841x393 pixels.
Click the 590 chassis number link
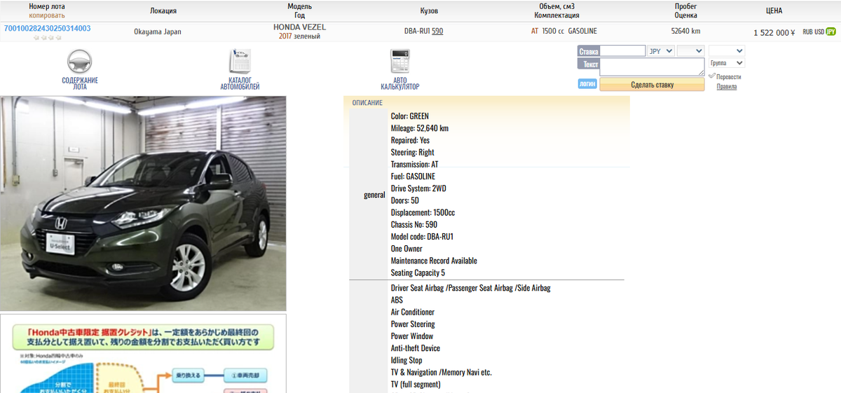click(437, 32)
